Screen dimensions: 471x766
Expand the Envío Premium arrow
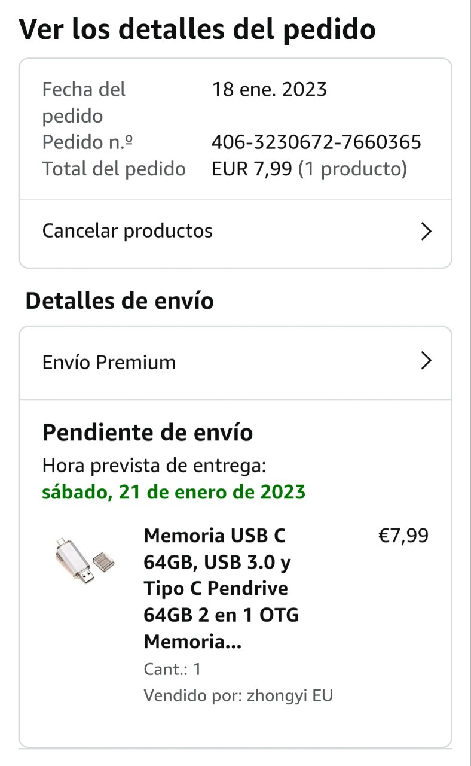point(426,361)
